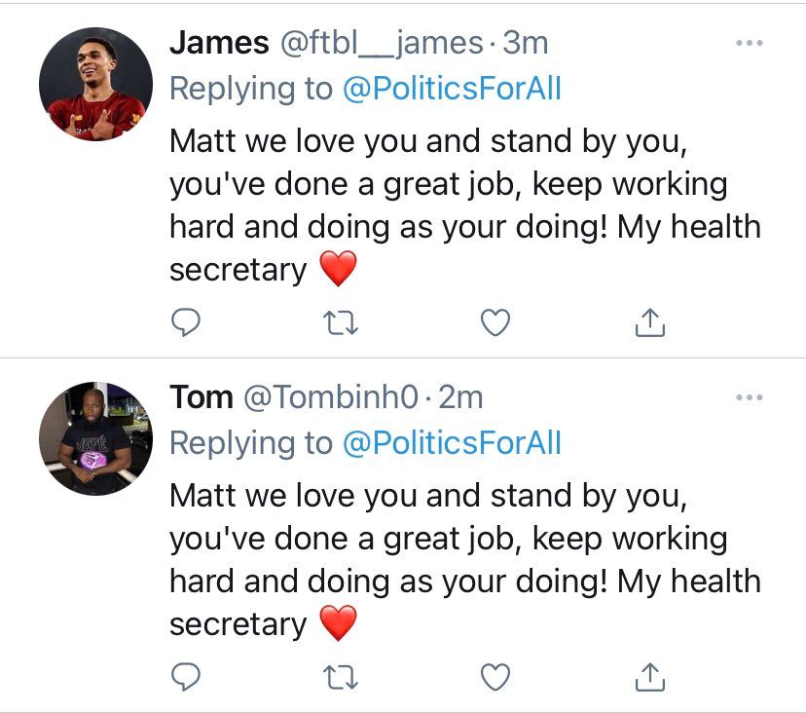Retweet Tom's tweet
Viewport: 806px width, 713px height.
tap(340, 676)
